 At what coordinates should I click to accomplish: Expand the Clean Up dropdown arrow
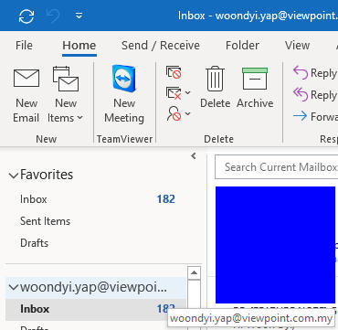(188, 92)
